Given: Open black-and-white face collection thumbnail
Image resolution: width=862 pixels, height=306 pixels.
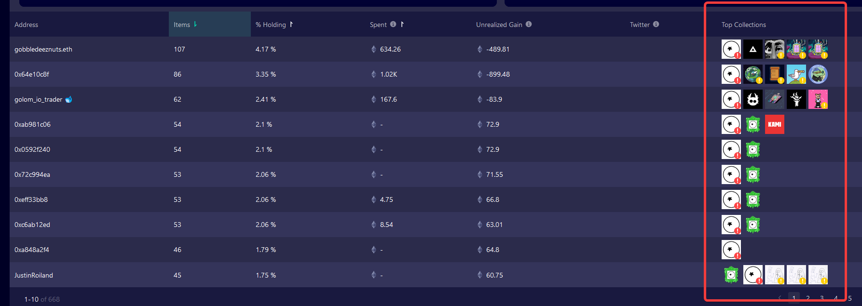Looking at the screenshot, I should 774,49.
